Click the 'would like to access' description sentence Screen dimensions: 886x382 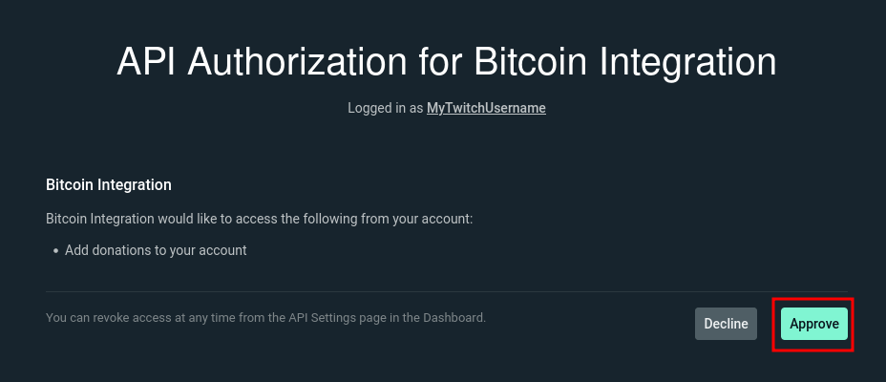pos(259,219)
